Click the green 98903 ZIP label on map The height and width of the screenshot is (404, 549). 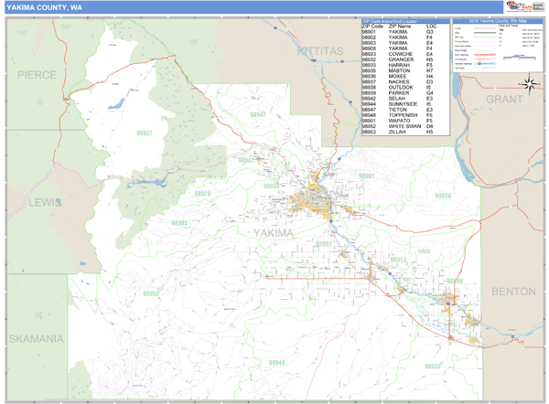(179, 223)
